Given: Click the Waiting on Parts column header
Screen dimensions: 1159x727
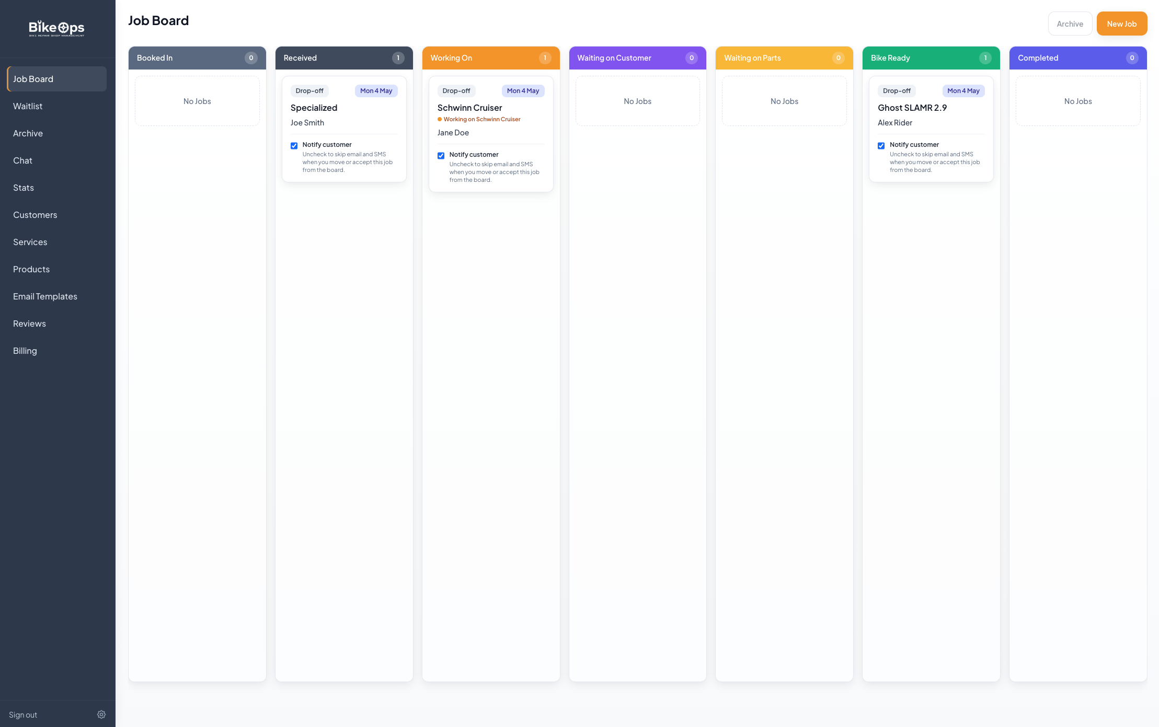Looking at the screenshot, I should tap(784, 58).
